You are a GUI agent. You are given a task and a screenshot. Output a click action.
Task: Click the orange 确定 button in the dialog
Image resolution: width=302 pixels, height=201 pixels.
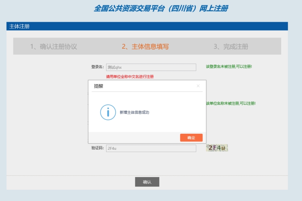point(191,138)
